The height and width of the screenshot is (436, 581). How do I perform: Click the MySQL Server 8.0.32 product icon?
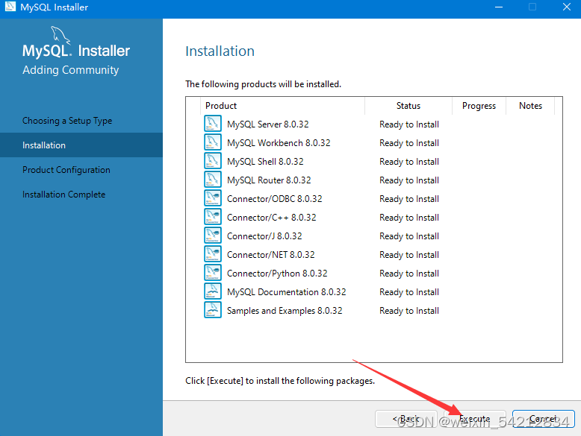(213, 124)
